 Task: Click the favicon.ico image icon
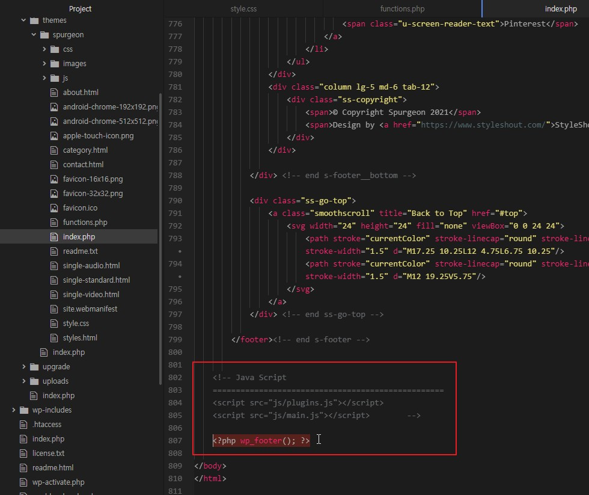point(54,208)
